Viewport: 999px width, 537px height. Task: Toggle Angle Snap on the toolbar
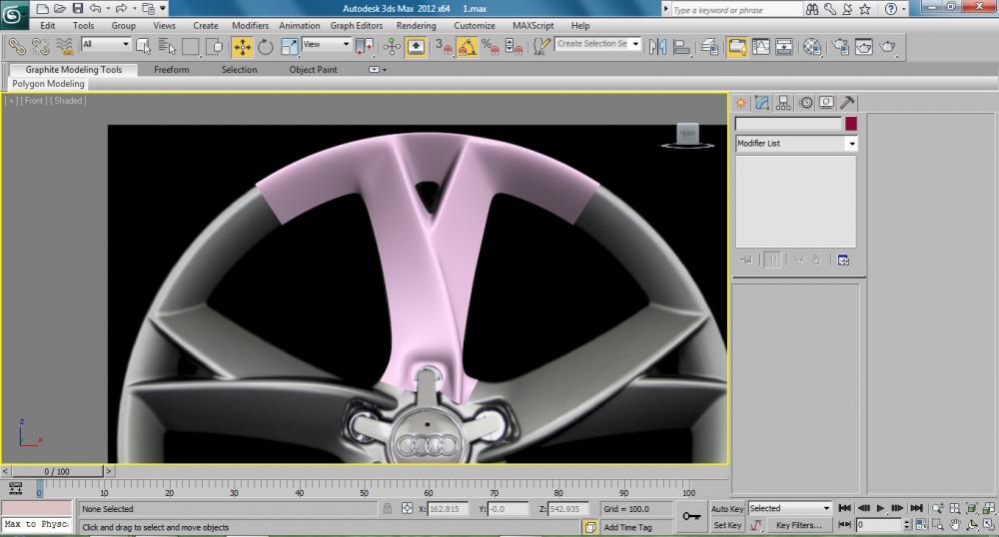click(468, 46)
